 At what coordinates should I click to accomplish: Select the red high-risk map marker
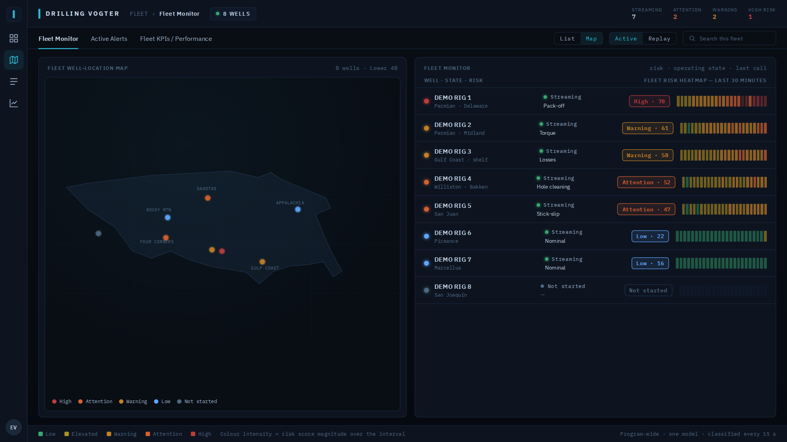(x=222, y=251)
